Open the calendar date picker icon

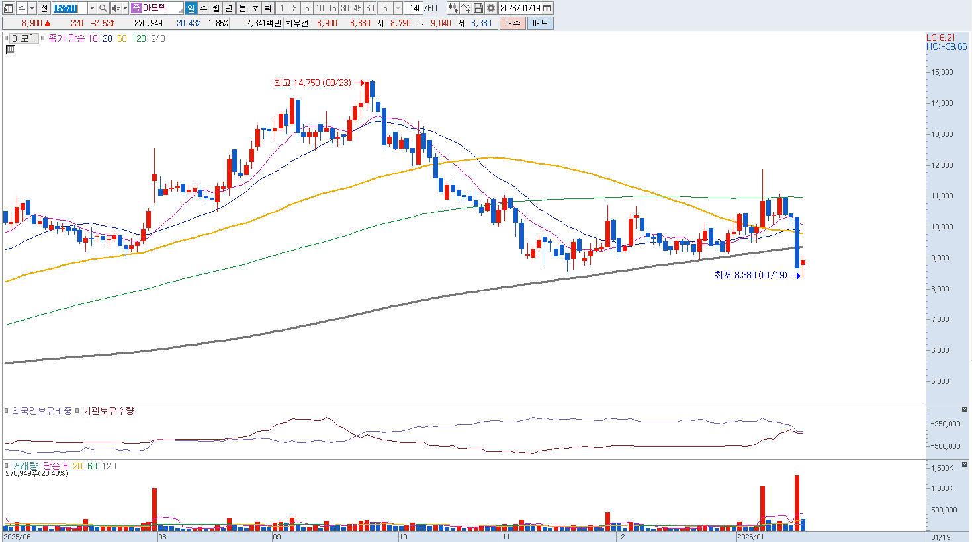(547, 8)
